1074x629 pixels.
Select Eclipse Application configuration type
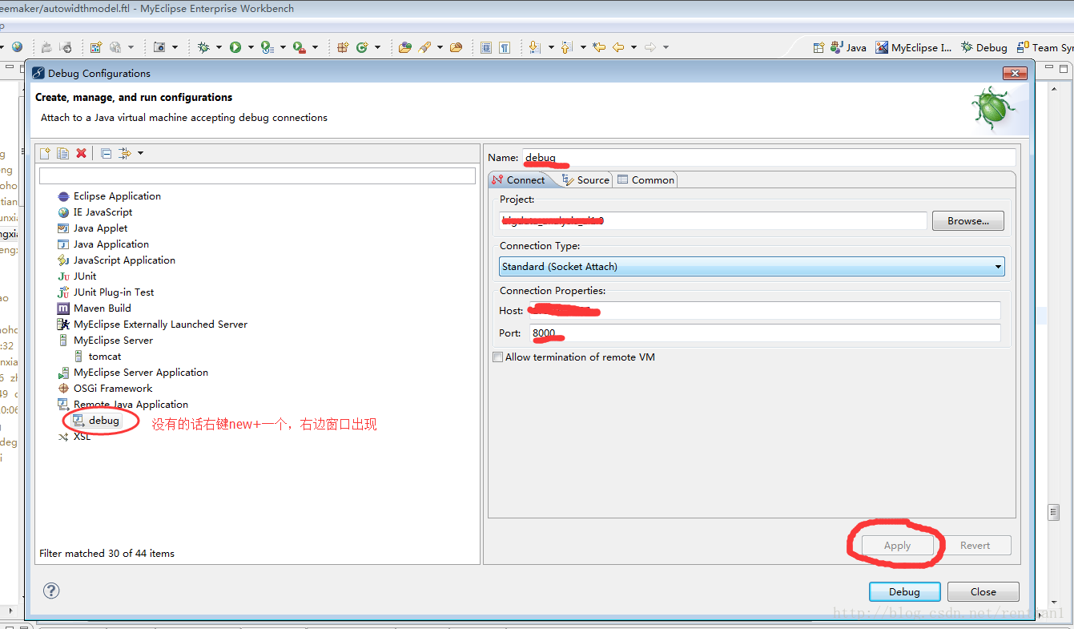coord(109,196)
